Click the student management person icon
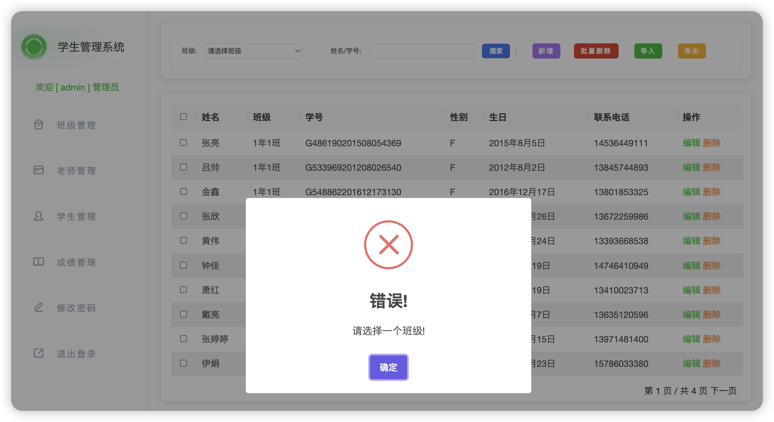 (38, 216)
